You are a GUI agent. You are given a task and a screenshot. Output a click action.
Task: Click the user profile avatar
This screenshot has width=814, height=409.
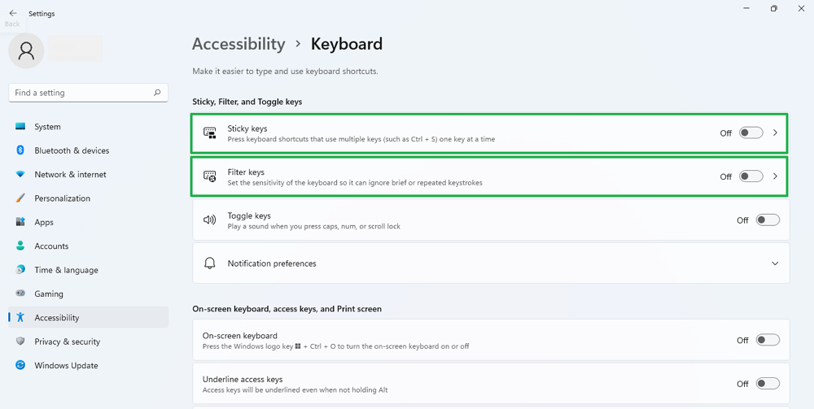26,50
